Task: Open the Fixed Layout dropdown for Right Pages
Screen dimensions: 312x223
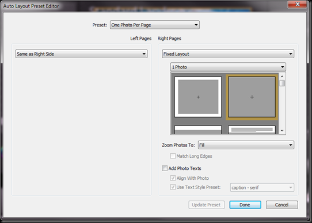Action: click(228, 54)
